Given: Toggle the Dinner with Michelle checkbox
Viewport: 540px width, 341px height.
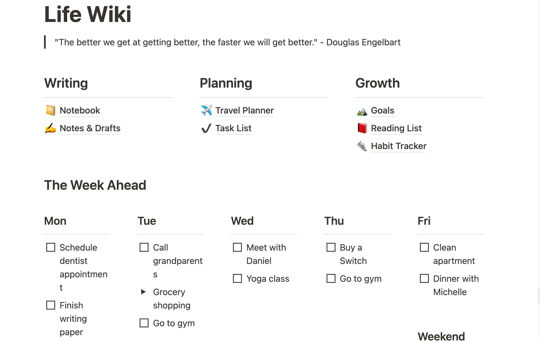Looking at the screenshot, I should coord(424,278).
